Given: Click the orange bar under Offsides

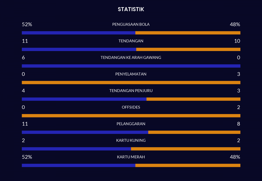Looking at the screenshot, I should click(x=131, y=116).
